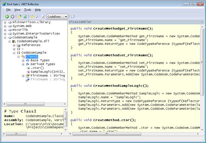
Task: Expand the "-" namespace node
Action: point(14,49)
